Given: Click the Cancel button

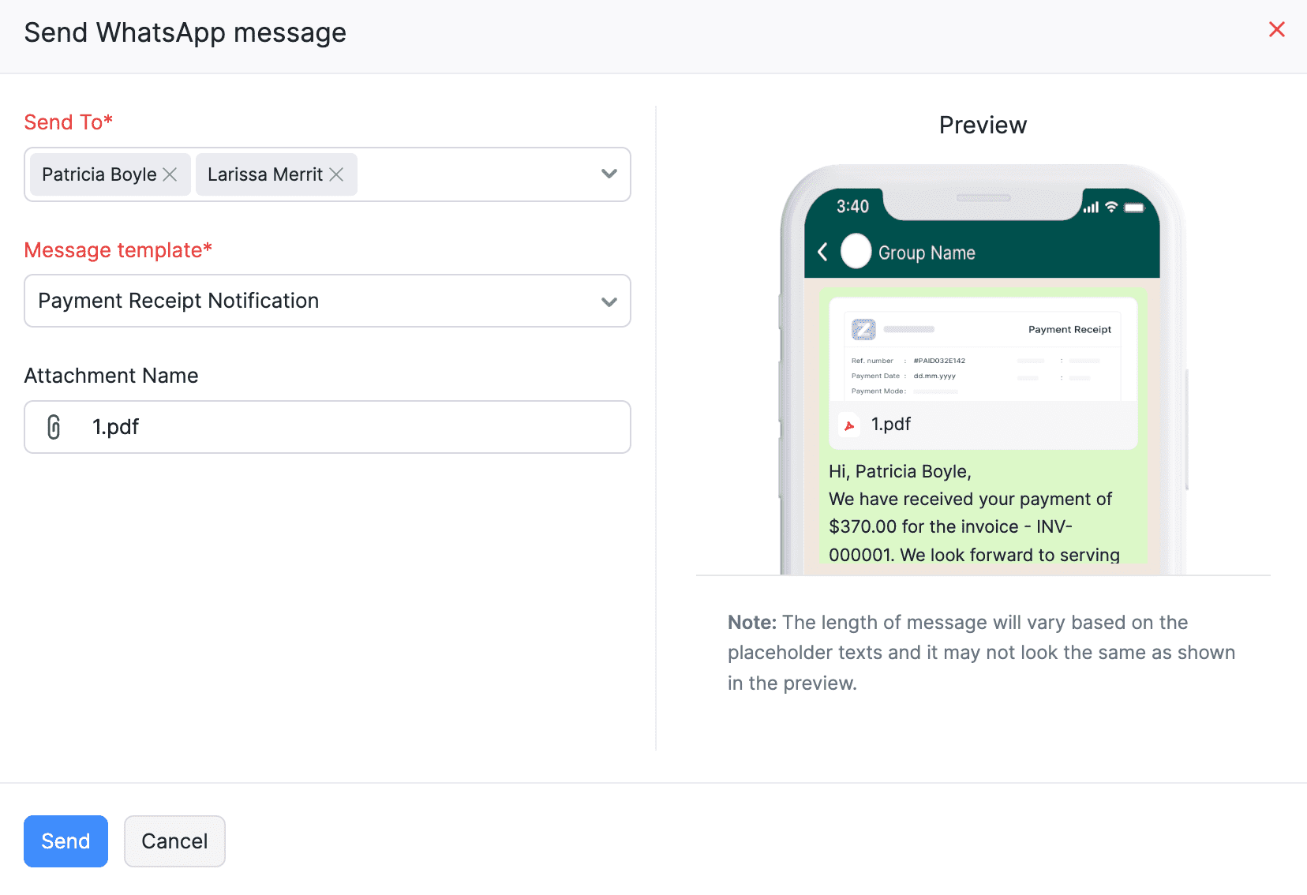Looking at the screenshot, I should click(174, 841).
